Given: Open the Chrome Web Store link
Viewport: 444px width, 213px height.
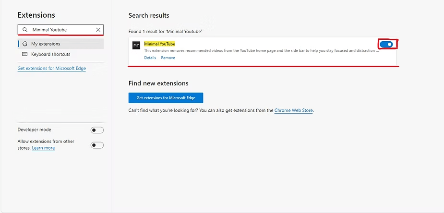Looking at the screenshot, I should (294, 110).
